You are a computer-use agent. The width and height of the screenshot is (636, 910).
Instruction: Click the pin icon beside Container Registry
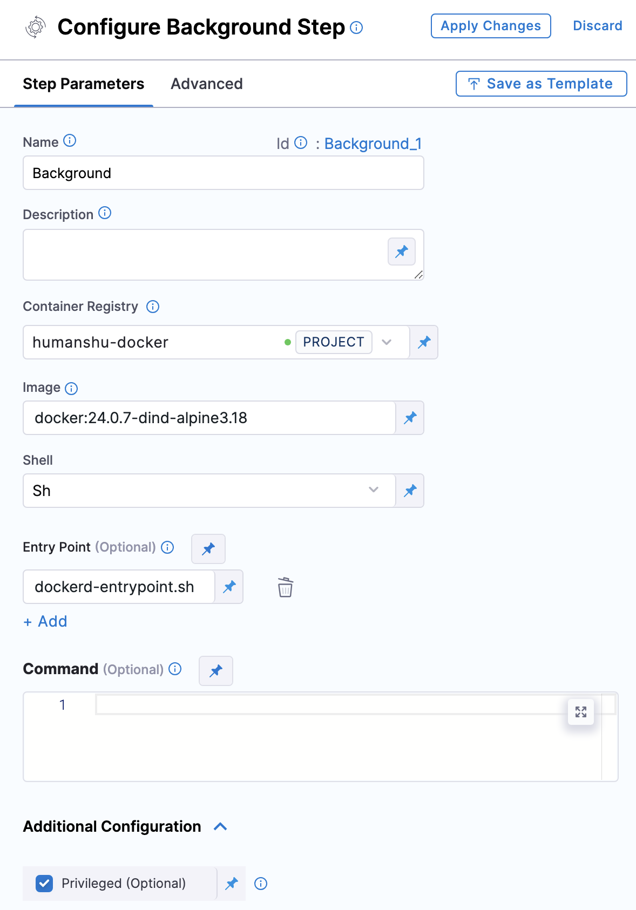(x=424, y=342)
